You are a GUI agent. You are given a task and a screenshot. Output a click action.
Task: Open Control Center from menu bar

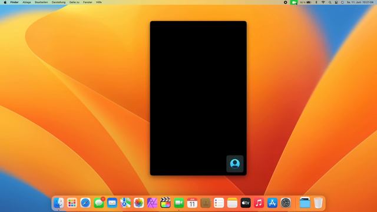[336, 2]
